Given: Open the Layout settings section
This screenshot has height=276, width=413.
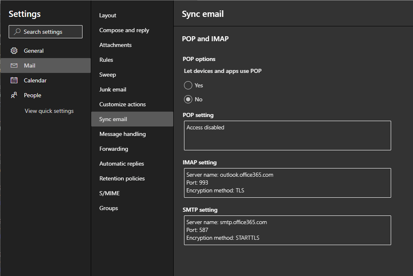Looking at the screenshot, I should coord(107,15).
